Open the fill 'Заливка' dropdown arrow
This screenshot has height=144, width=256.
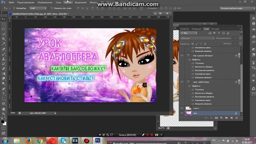pyautogui.click(x=240, y=44)
